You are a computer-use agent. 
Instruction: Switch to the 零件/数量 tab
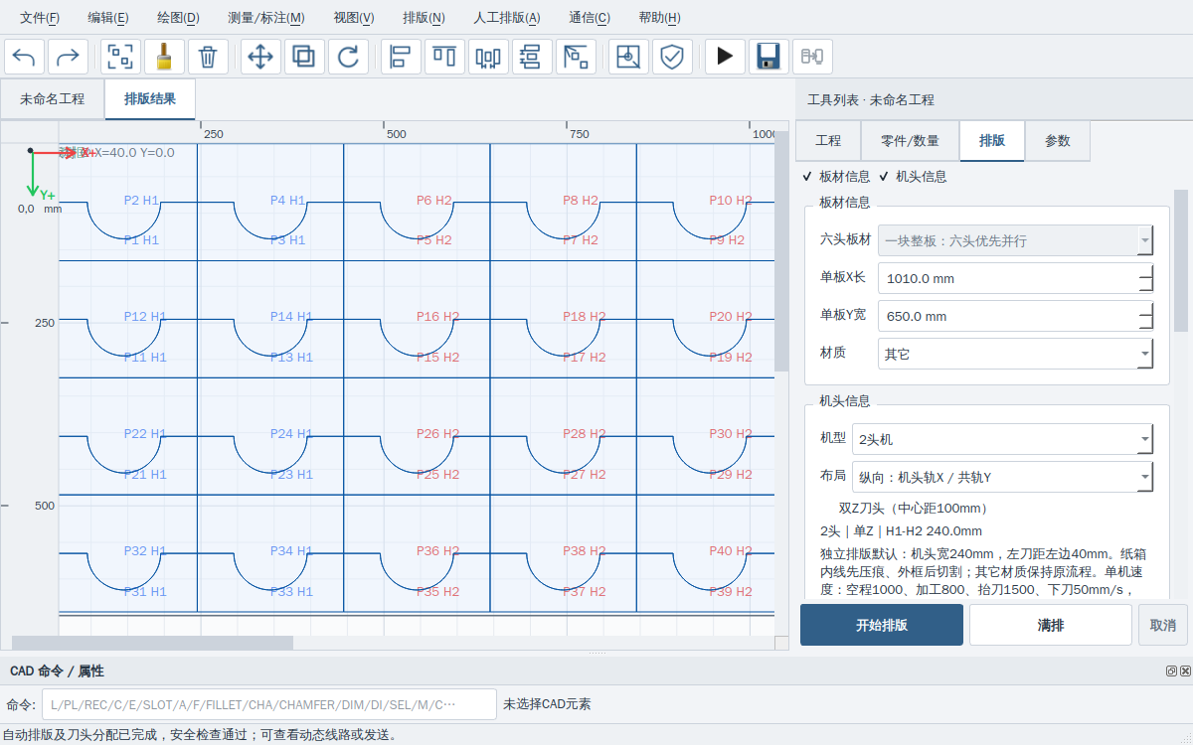tap(910, 141)
